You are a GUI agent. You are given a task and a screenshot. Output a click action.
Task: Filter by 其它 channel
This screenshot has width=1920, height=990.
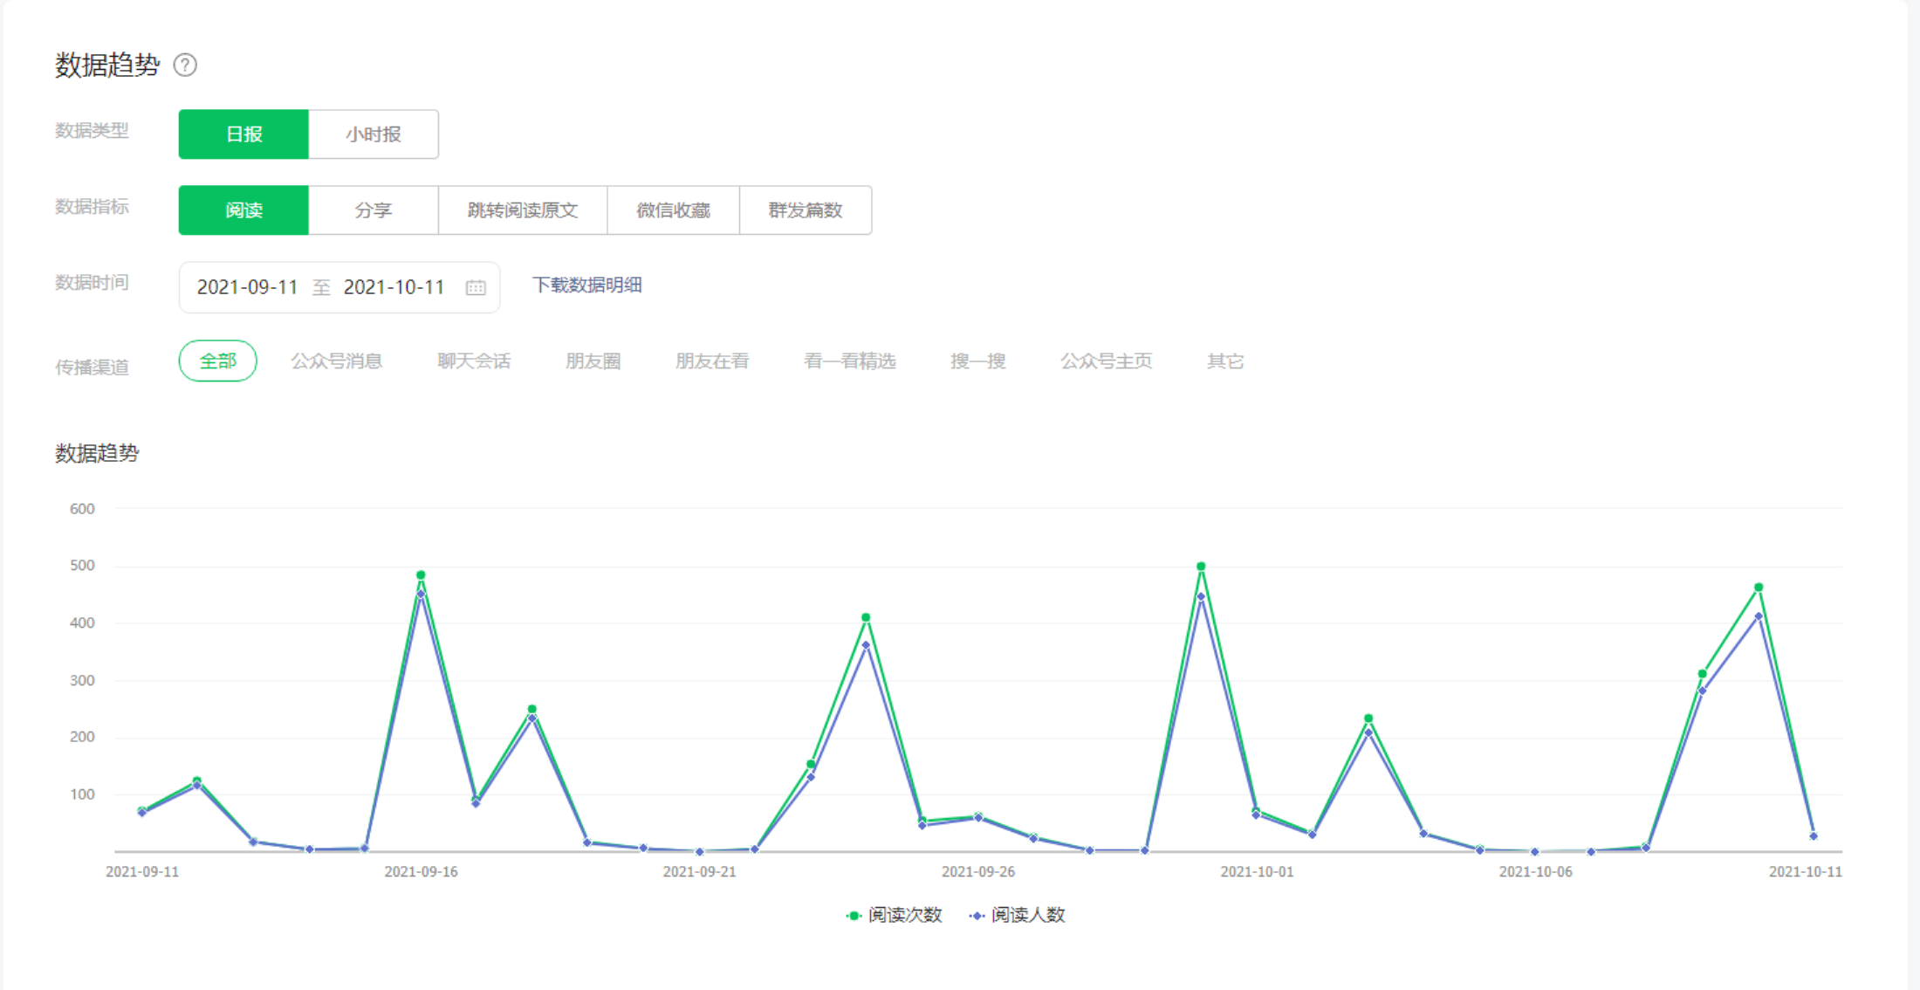(1225, 361)
